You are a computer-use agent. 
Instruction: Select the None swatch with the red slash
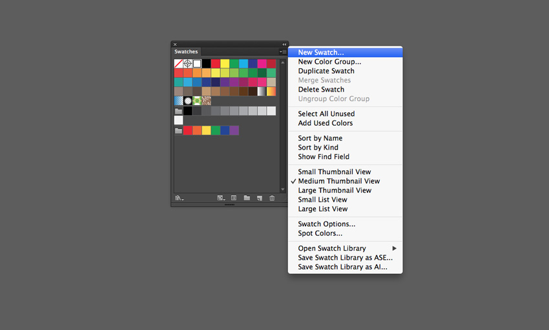coord(178,64)
